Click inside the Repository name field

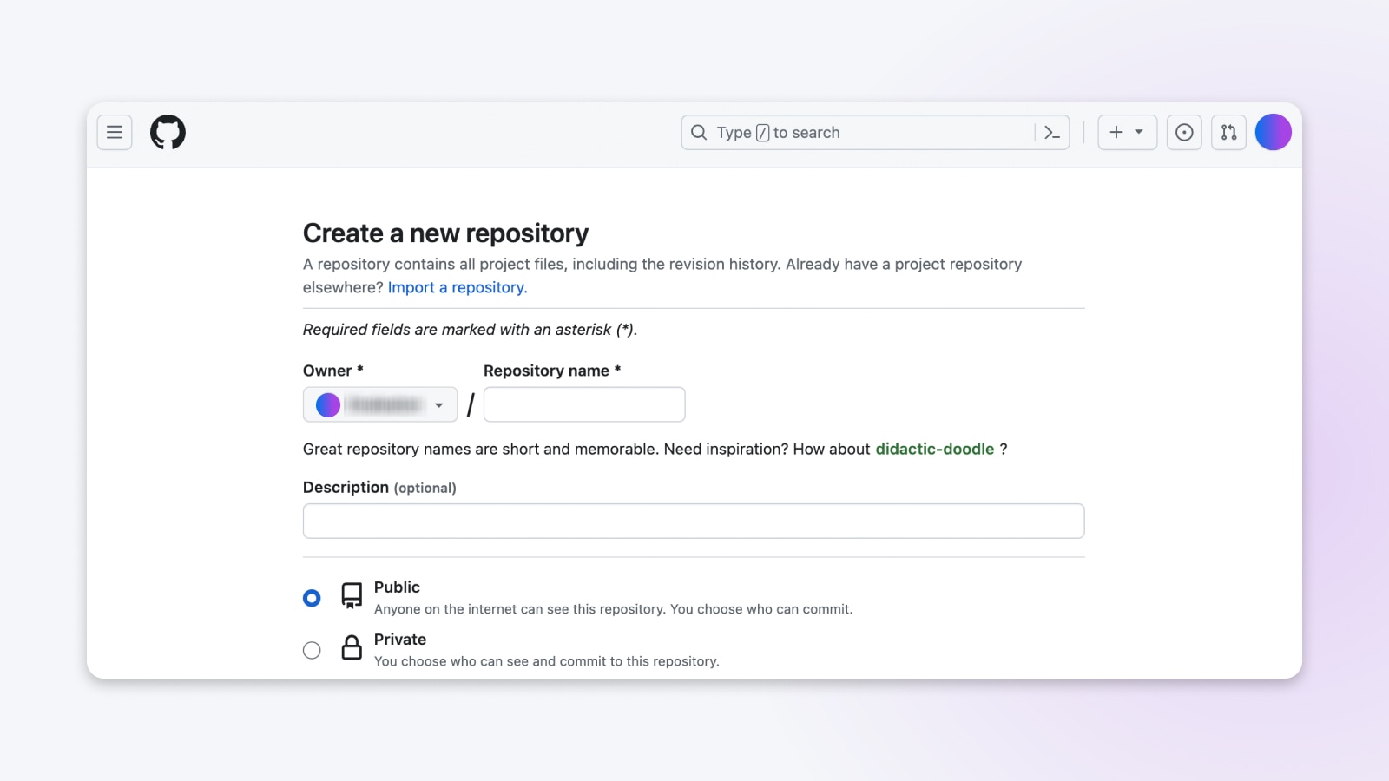coord(583,404)
